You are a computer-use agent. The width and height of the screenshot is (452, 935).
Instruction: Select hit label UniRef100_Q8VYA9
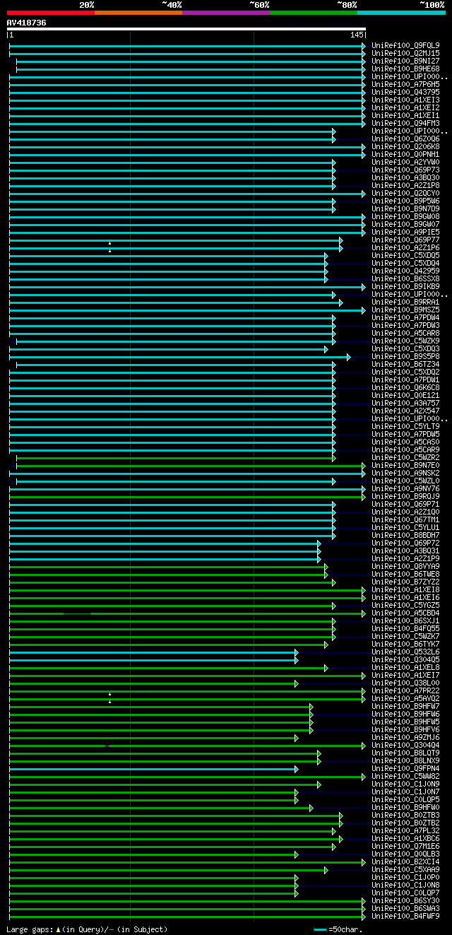405,566
